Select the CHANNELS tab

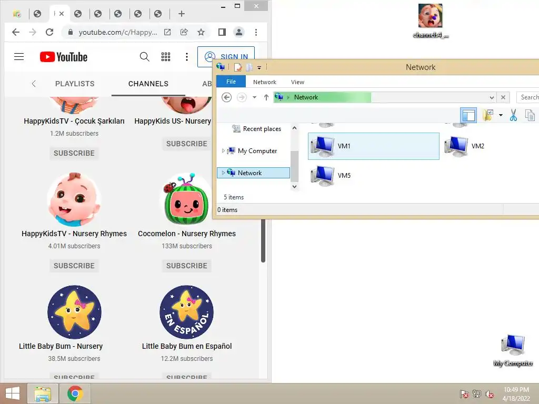148,84
